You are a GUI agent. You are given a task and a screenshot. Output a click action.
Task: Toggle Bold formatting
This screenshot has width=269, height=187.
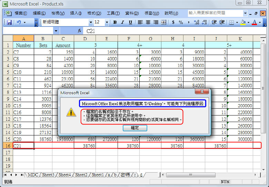[115, 22]
